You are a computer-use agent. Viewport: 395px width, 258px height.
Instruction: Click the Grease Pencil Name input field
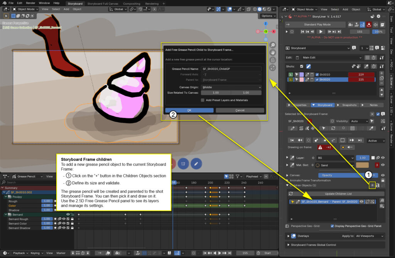pyautogui.click(x=231, y=69)
